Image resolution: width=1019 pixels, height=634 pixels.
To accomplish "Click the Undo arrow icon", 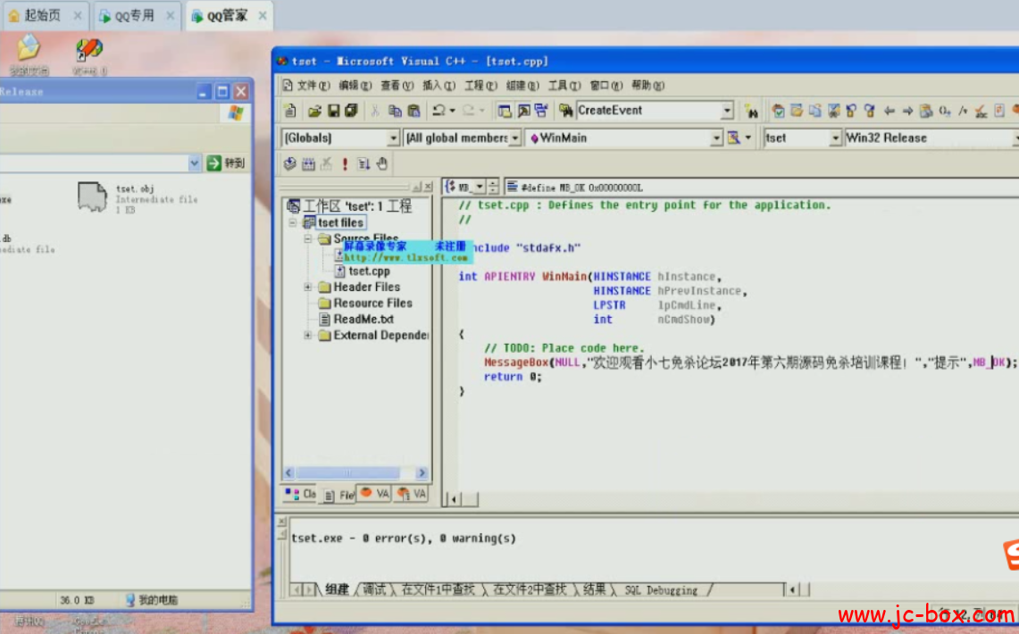I will [439, 111].
